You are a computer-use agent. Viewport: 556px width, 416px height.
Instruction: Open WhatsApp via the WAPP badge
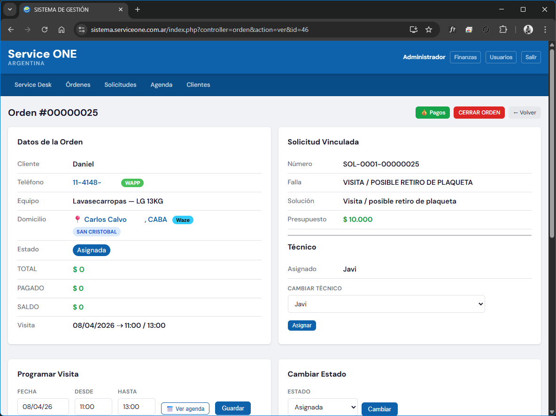tap(132, 183)
